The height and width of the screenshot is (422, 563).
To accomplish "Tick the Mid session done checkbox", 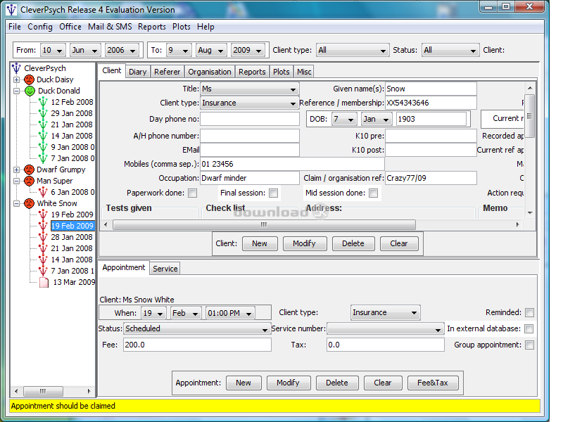I will [374, 193].
